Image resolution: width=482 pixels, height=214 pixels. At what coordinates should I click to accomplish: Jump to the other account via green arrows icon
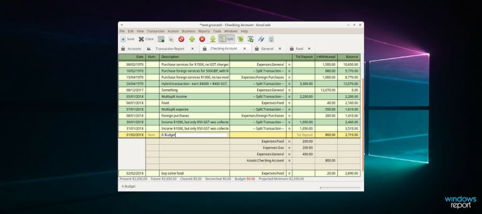(240, 39)
